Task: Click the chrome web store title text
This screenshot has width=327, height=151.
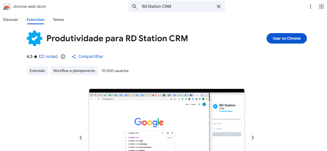Action: click(30, 7)
